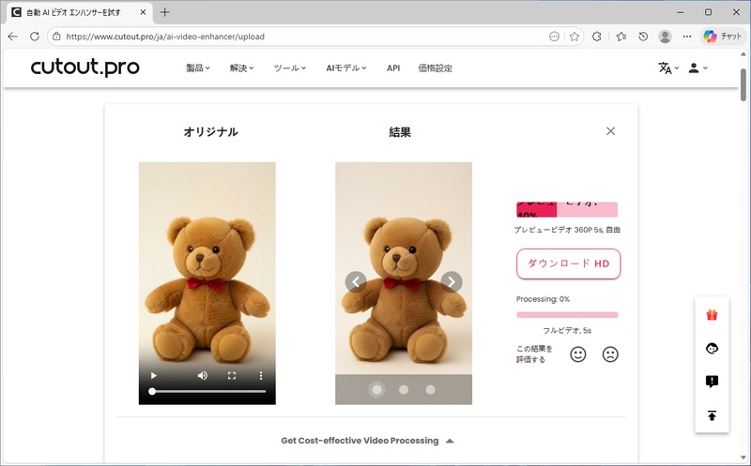Click the オリジナル heading
Image resolution: width=751 pixels, height=466 pixels.
210,132
